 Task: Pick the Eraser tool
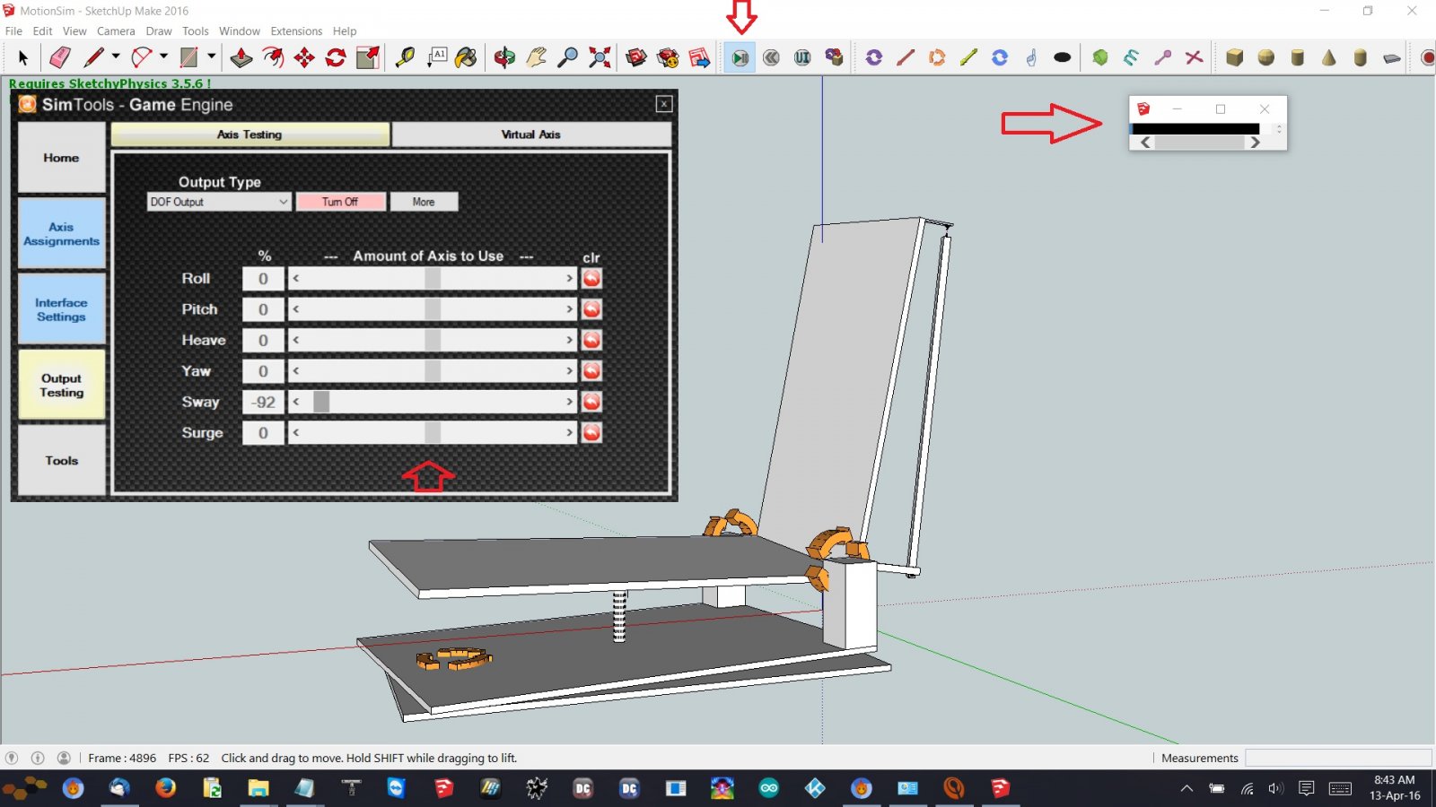(x=60, y=58)
